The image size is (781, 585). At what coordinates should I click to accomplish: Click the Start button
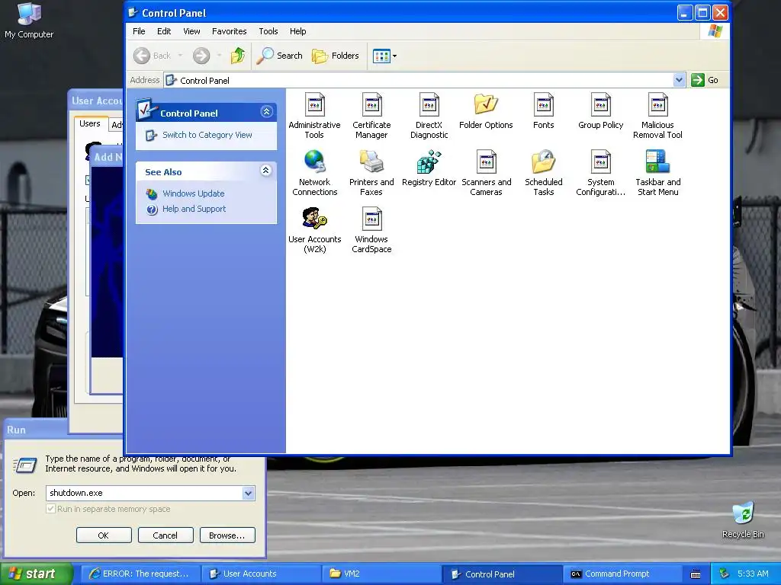35,574
